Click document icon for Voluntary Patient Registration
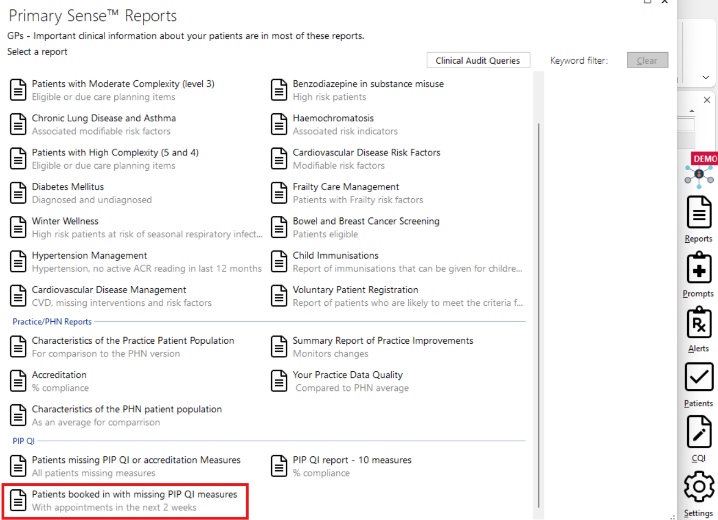Viewport: 718px width, 520px height. (279, 296)
